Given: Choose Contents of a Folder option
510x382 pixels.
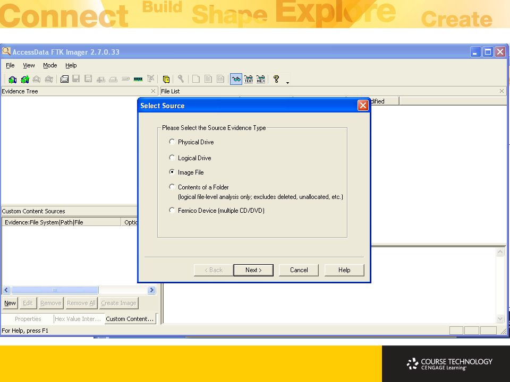Looking at the screenshot, I should 172,187.
